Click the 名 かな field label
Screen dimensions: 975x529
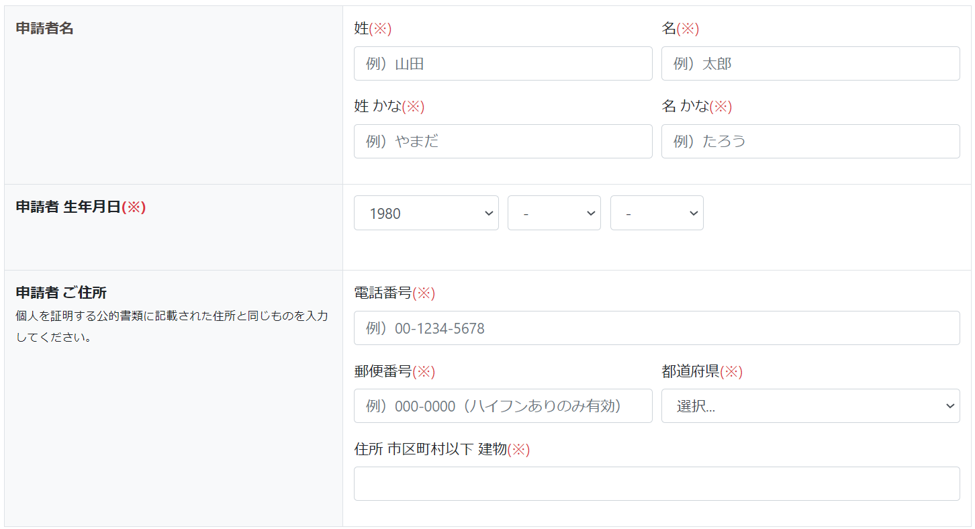(x=697, y=106)
